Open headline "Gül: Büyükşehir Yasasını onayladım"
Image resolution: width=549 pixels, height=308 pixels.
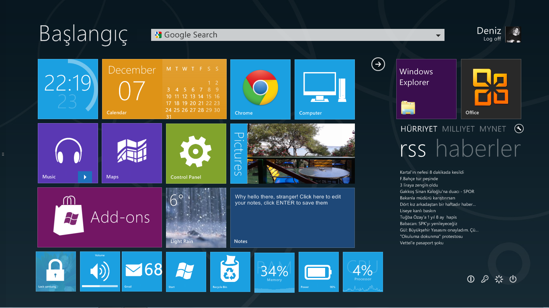click(439, 230)
